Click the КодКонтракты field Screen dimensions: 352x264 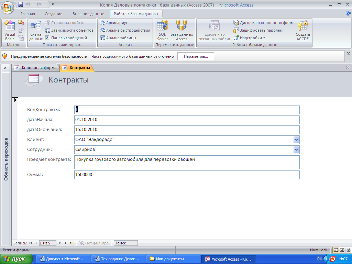[x=187, y=110]
